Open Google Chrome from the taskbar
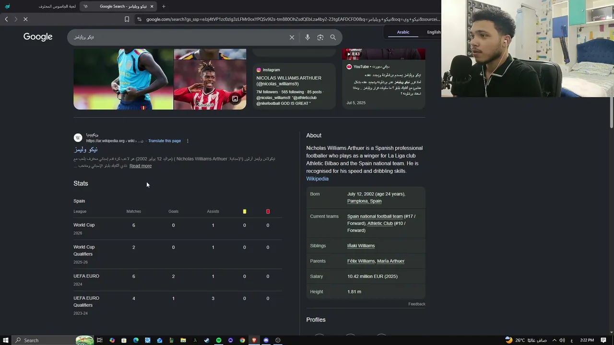Viewport: 614px width, 345px height. (242, 340)
